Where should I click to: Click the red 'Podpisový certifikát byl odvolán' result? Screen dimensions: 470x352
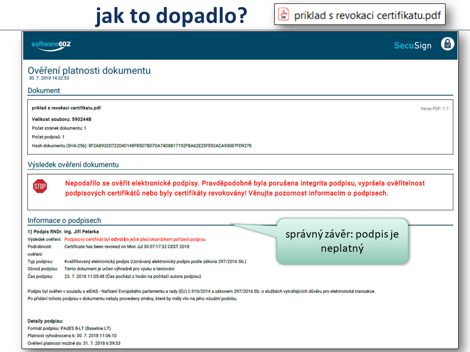tap(135, 239)
